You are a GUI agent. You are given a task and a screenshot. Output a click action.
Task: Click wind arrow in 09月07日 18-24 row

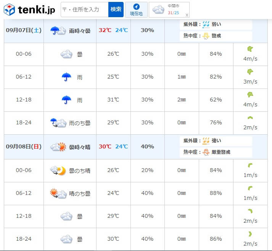coord(250,117)
